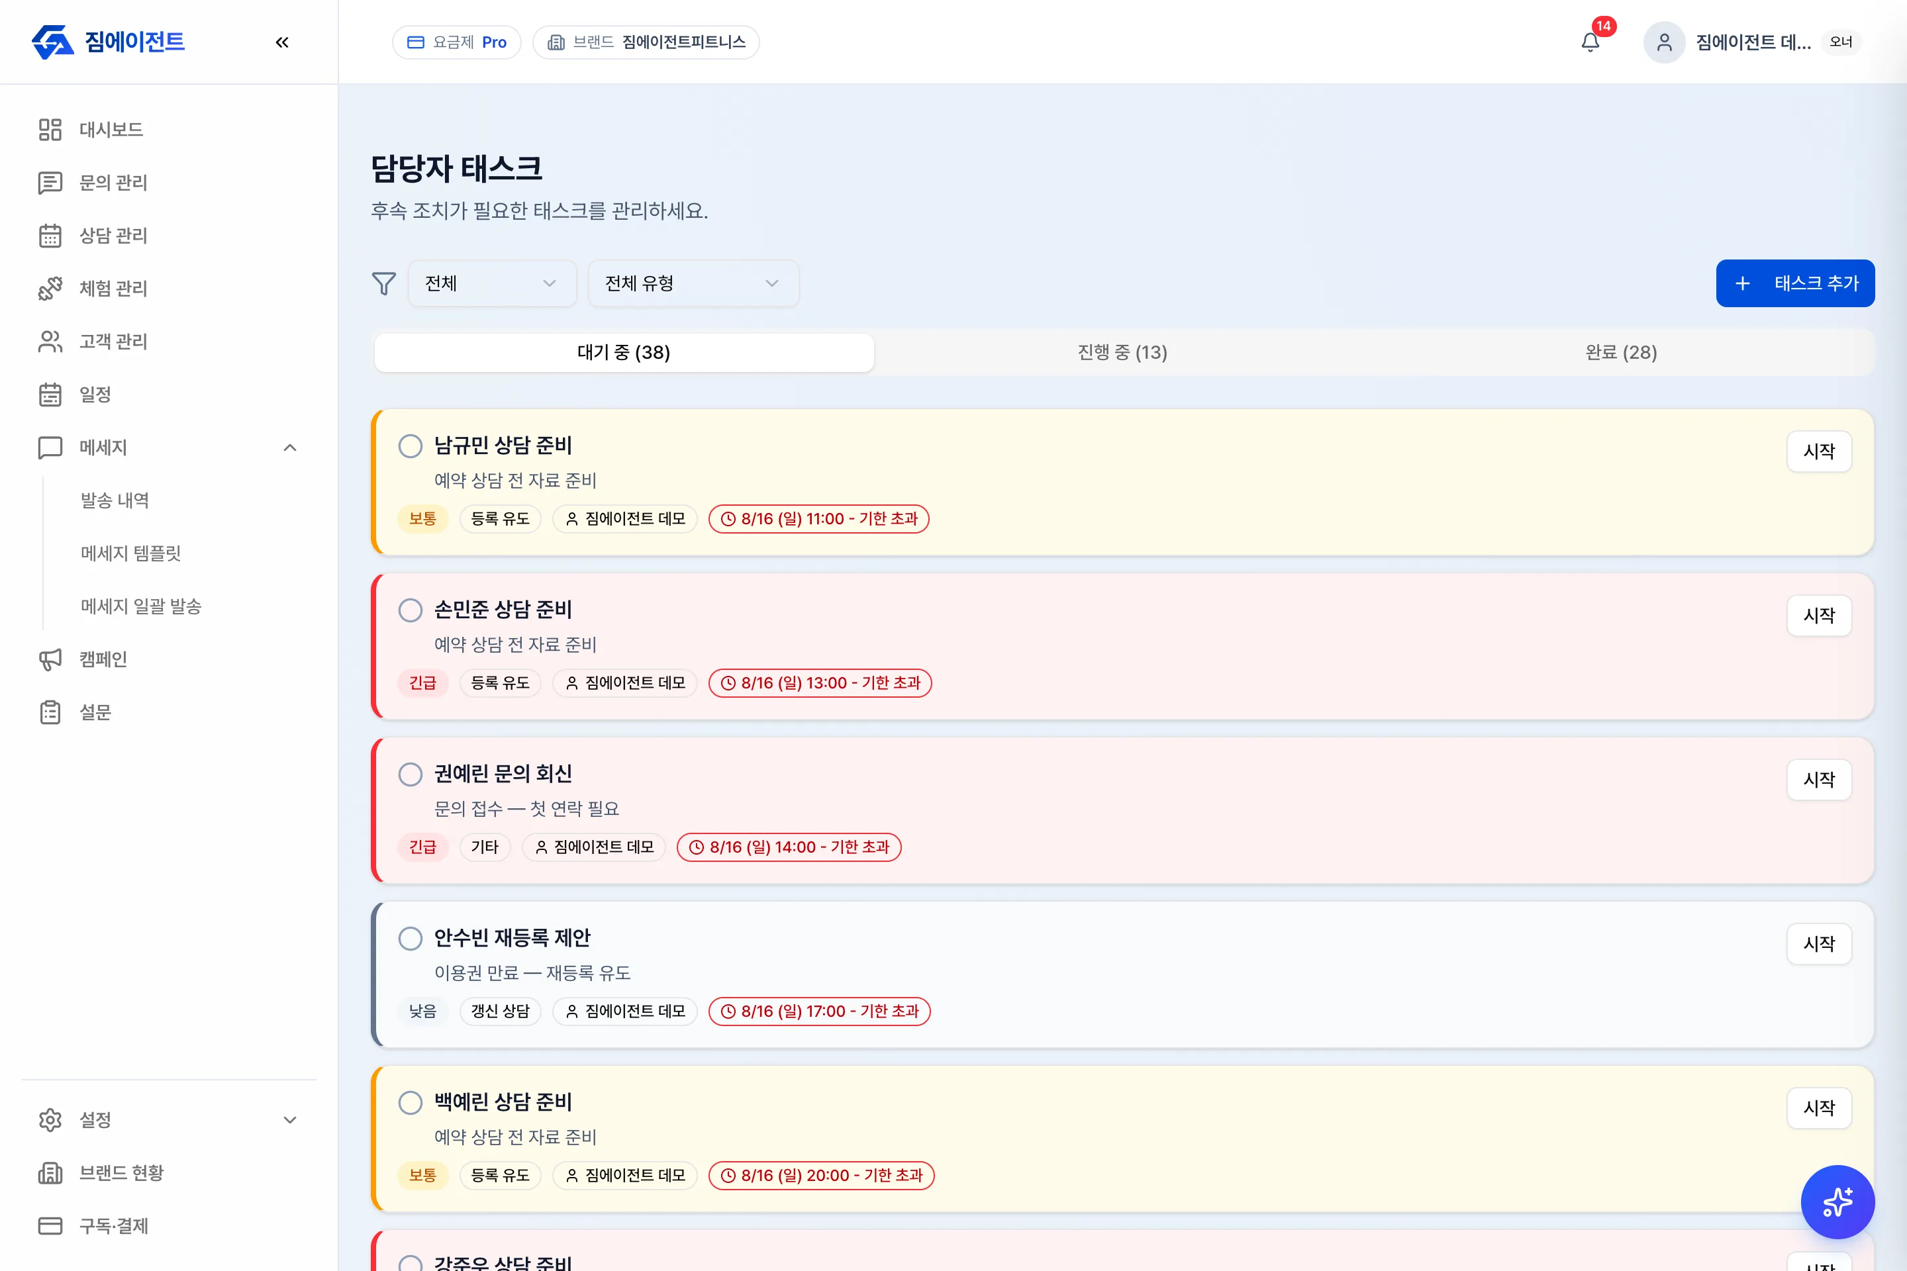Expand the 설정 menu chevron
The image size is (1907, 1271).
point(290,1119)
